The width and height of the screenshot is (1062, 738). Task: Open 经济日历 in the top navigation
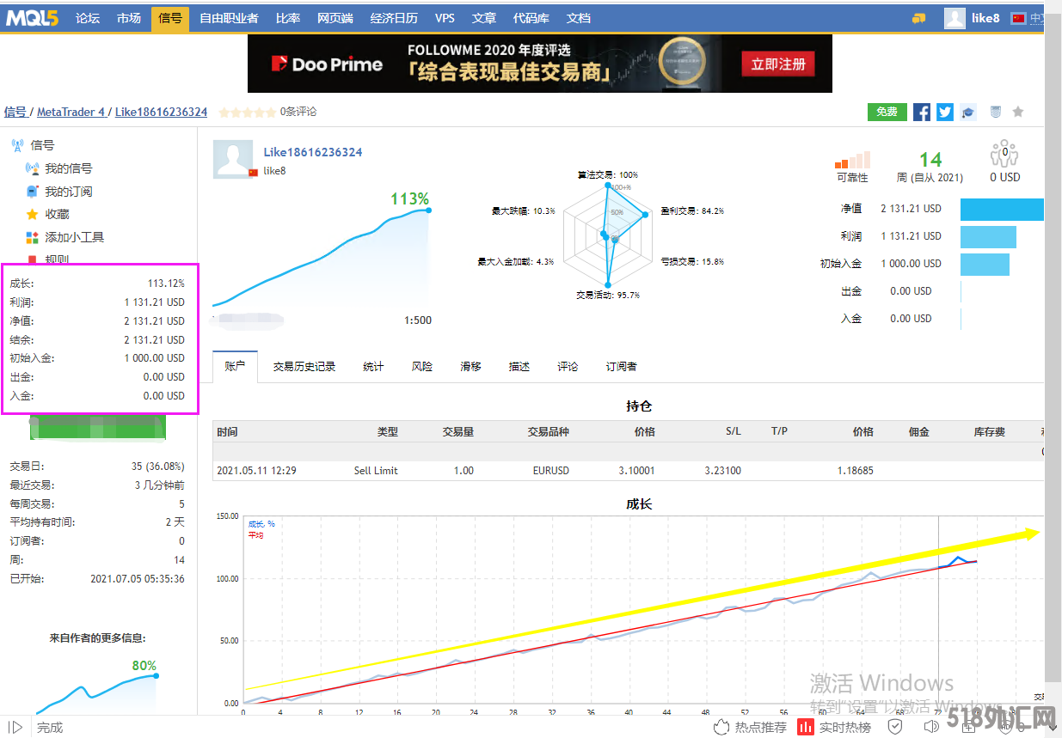(394, 18)
